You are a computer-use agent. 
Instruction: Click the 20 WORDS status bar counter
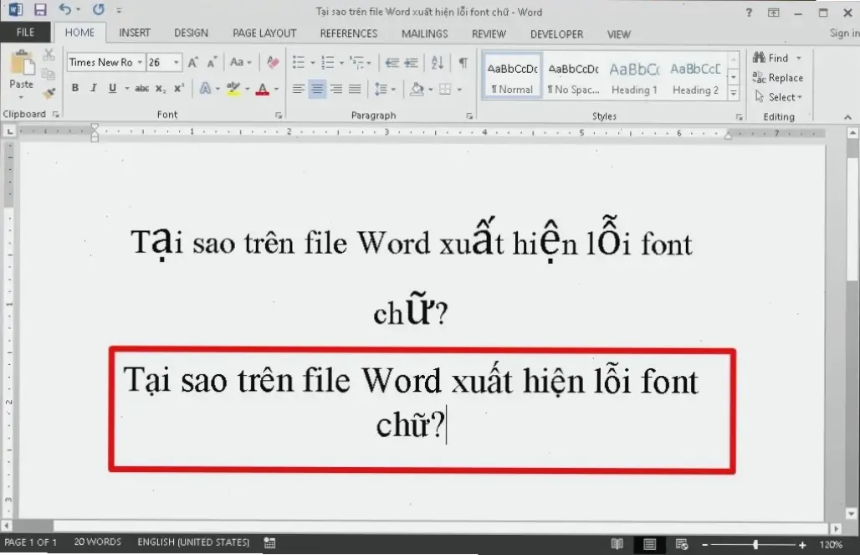pyautogui.click(x=98, y=542)
